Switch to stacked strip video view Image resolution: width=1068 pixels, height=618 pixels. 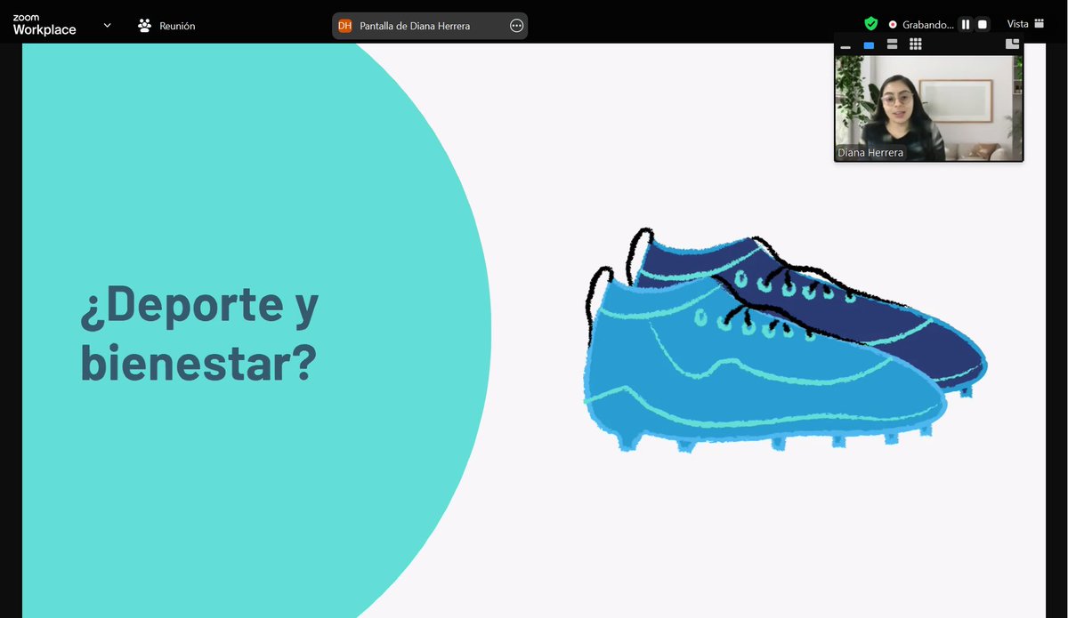(892, 44)
